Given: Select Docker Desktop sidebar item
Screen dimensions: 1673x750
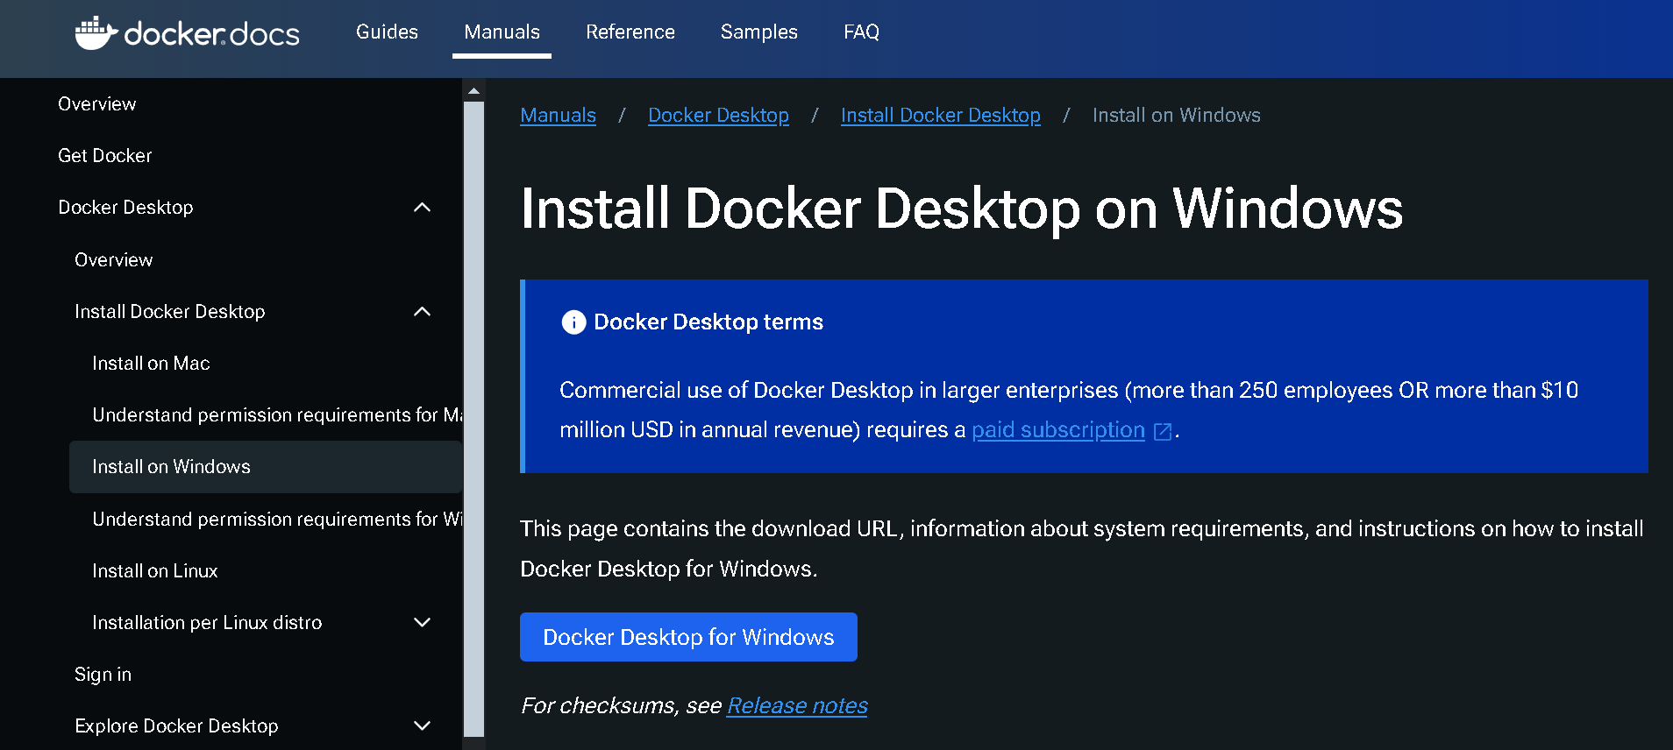Looking at the screenshot, I should [125, 208].
